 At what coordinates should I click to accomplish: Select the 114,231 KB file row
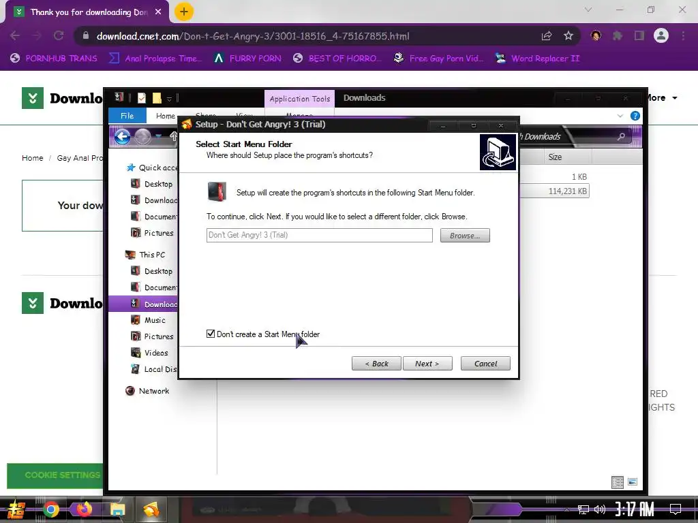tap(555, 191)
